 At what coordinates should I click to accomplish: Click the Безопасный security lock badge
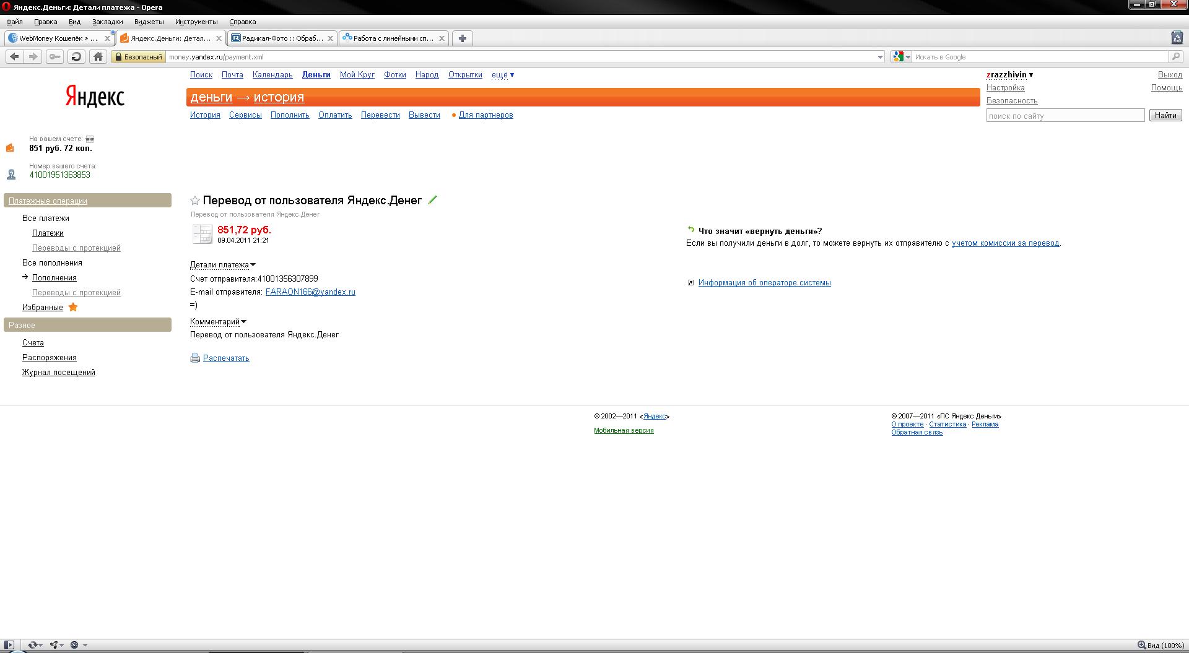click(139, 57)
